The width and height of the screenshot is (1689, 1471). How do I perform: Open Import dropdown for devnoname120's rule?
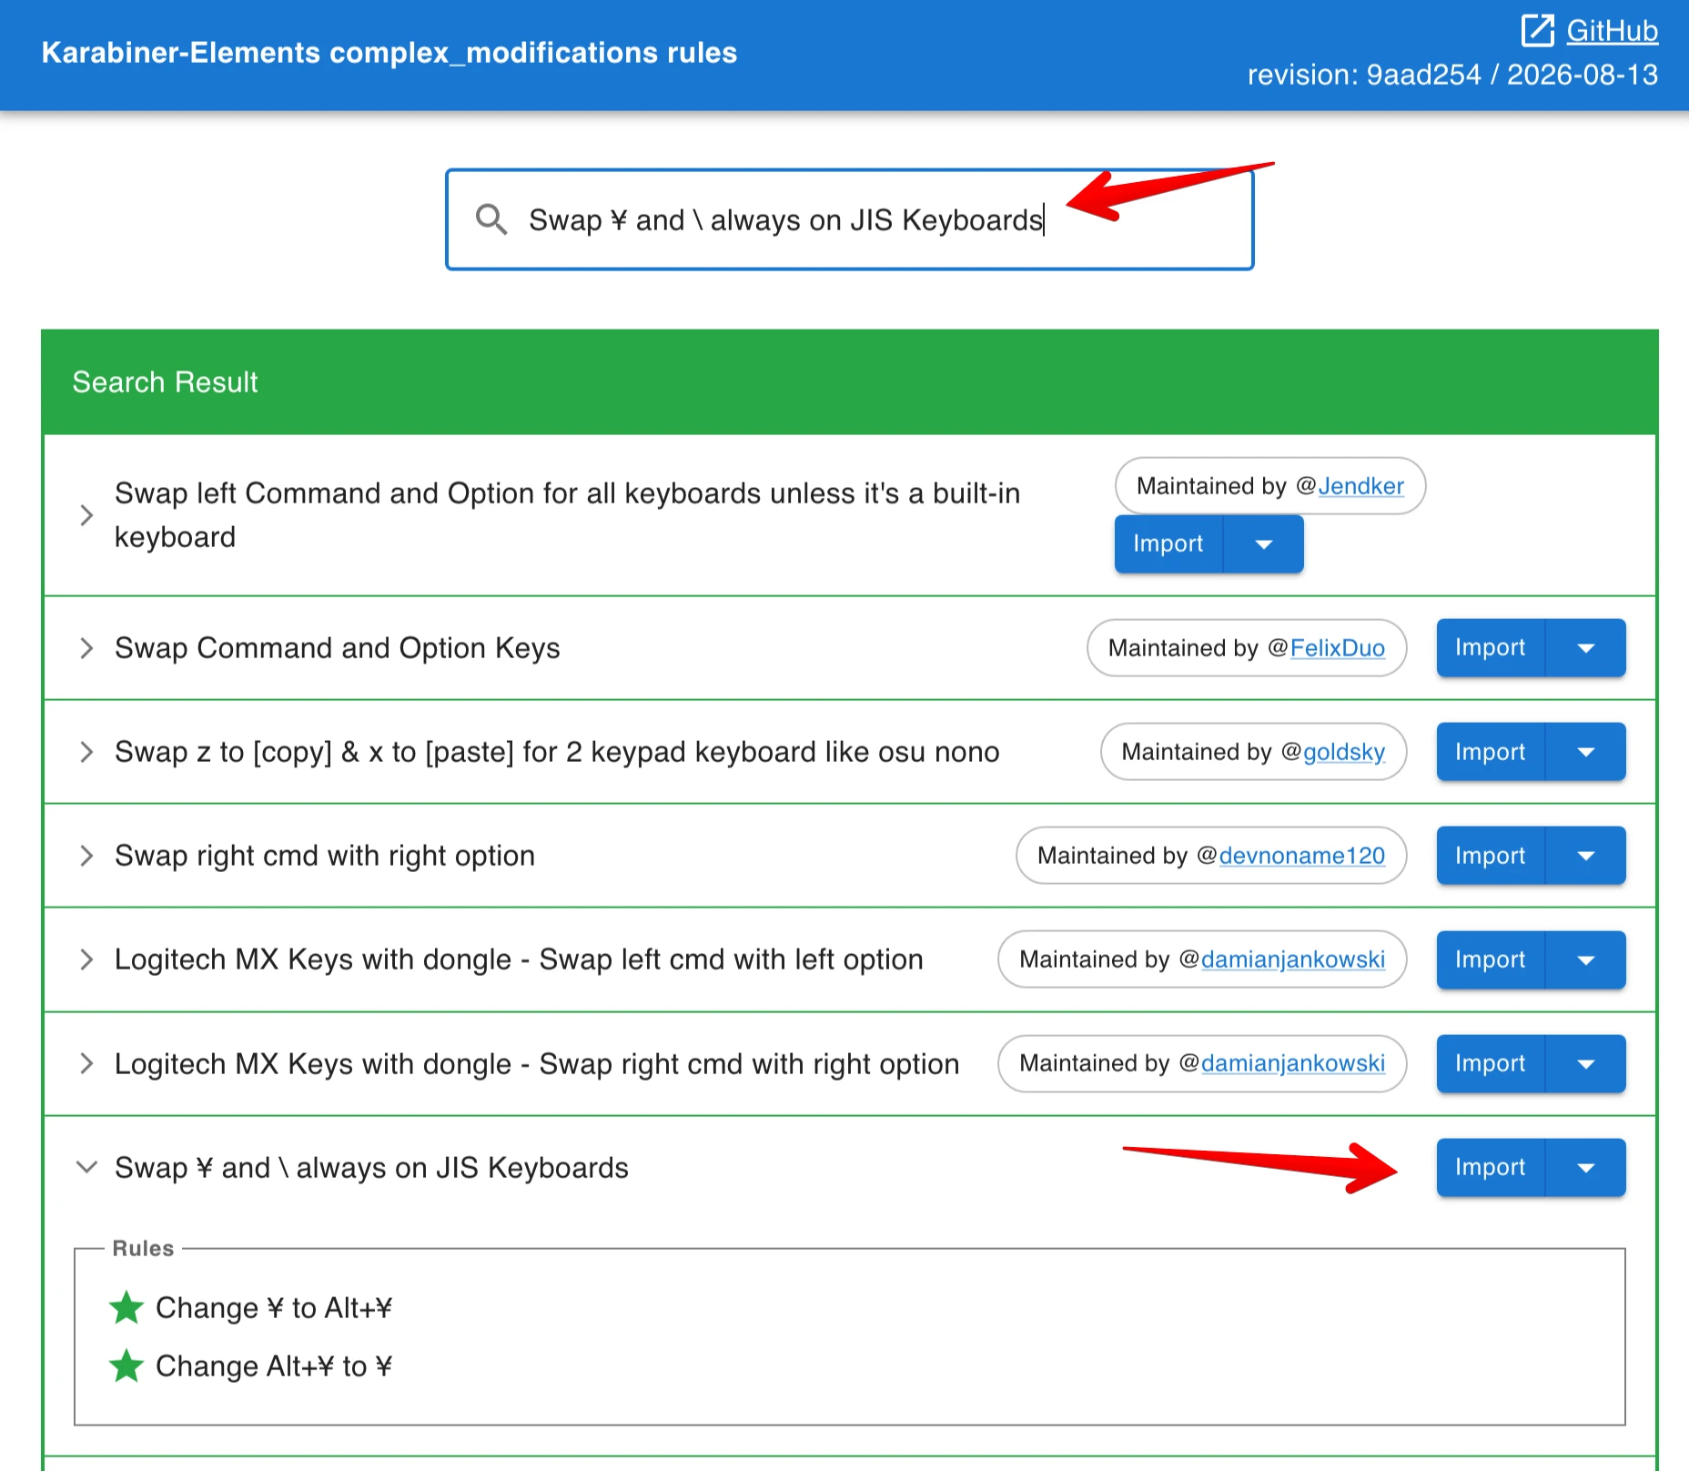coord(1586,856)
